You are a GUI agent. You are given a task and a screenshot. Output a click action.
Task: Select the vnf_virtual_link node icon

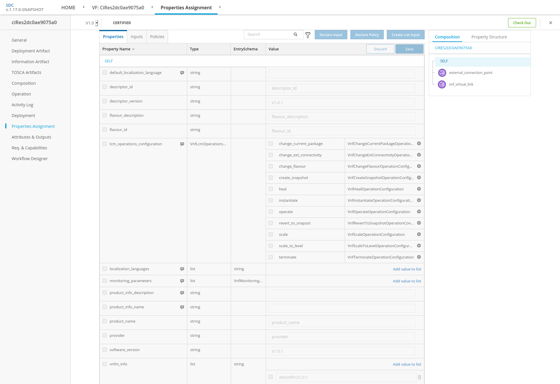[x=442, y=84]
